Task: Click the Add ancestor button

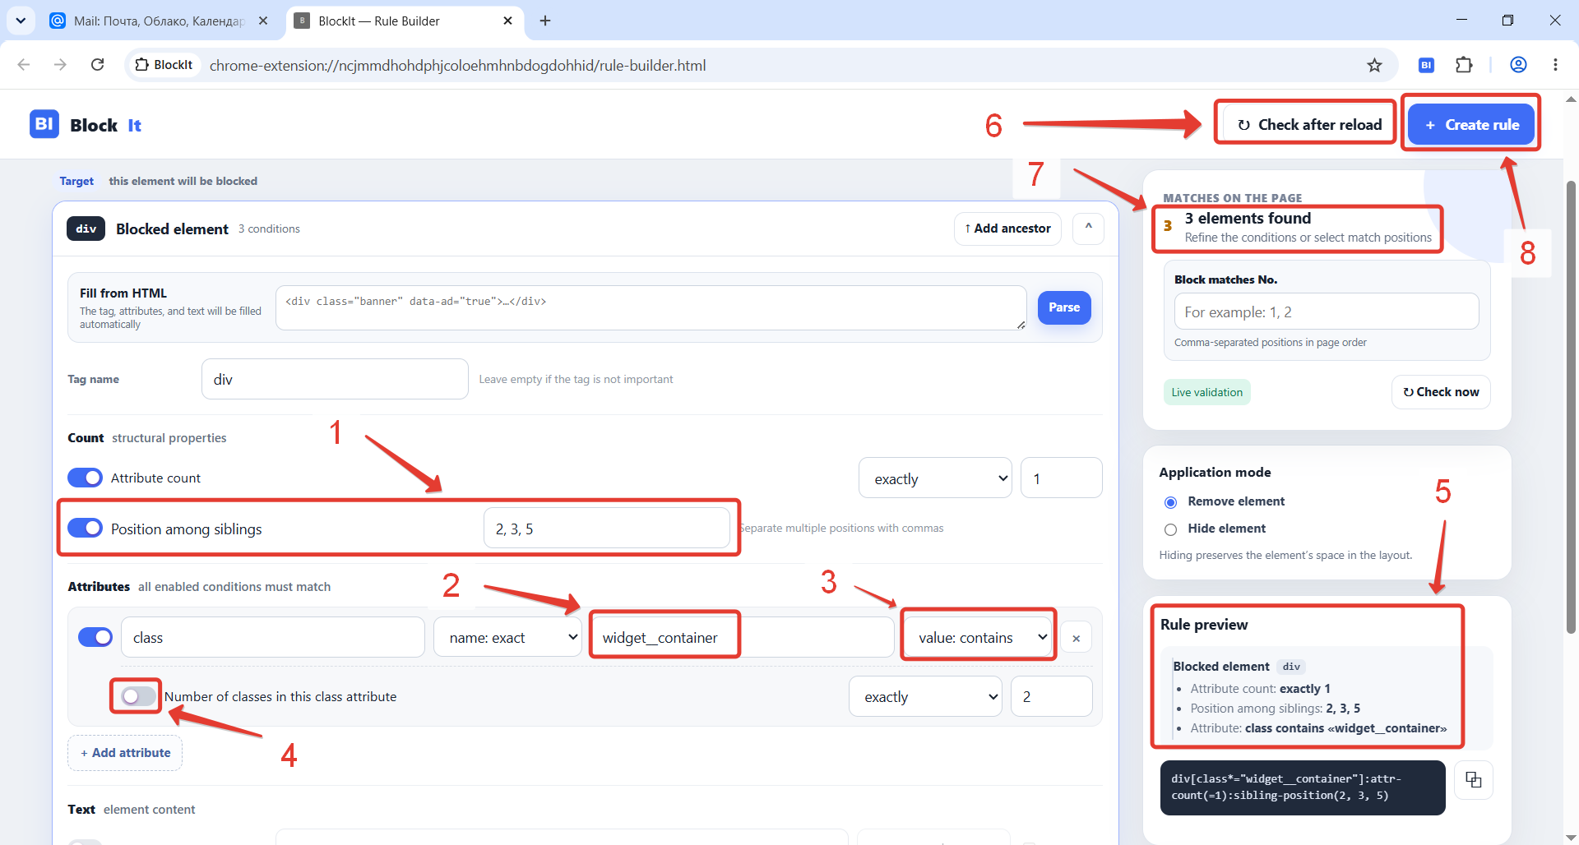Action: [1007, 228]
